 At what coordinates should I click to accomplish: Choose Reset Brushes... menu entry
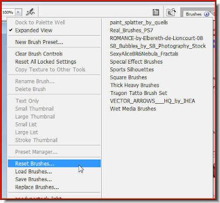(54, 163)
